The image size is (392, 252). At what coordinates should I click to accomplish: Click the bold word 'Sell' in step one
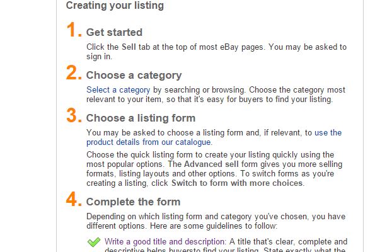point(129,47)
